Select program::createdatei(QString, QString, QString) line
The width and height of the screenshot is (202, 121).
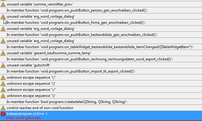pyautogui.click(x=67, y=102)
